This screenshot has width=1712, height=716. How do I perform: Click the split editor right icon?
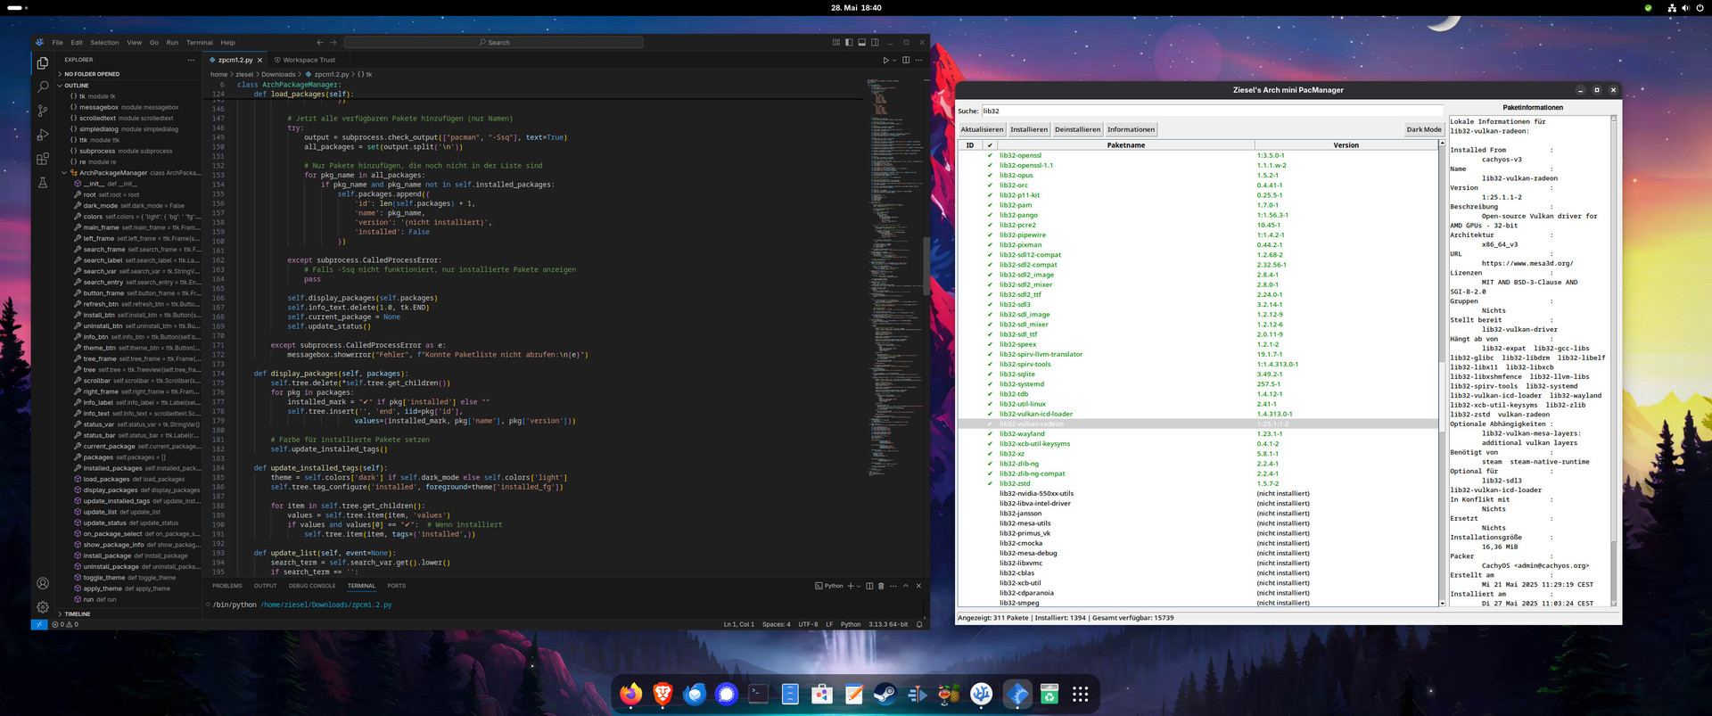(906, 61)
